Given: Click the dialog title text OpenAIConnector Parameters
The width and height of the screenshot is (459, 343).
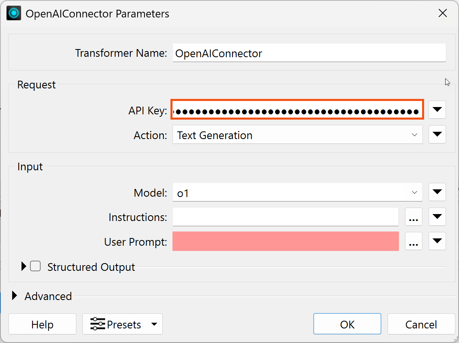Looking at the screenshot, I should [97, 14].
